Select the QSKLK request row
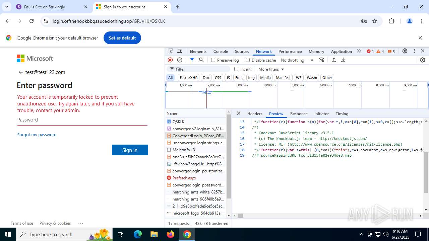 tap(196, 122)
